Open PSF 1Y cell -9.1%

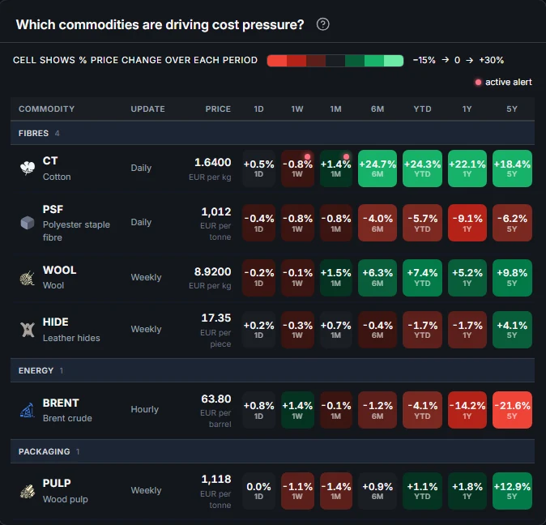(x=467, y=223)
